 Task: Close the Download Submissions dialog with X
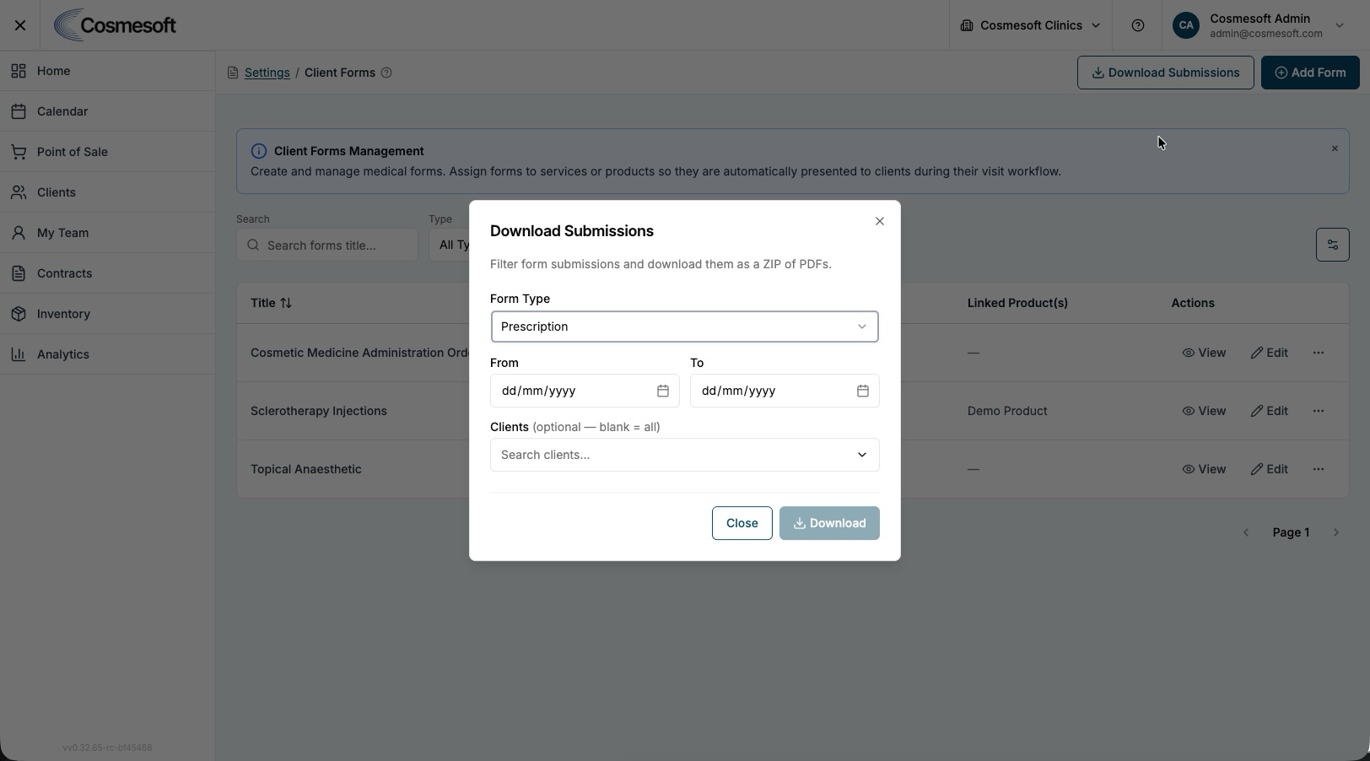pos(880,221)
